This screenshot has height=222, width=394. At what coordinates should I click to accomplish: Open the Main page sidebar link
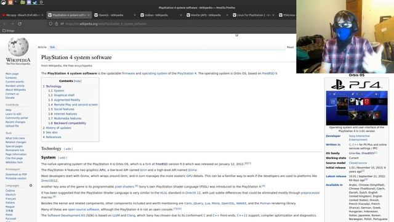[x=12, y=74]
